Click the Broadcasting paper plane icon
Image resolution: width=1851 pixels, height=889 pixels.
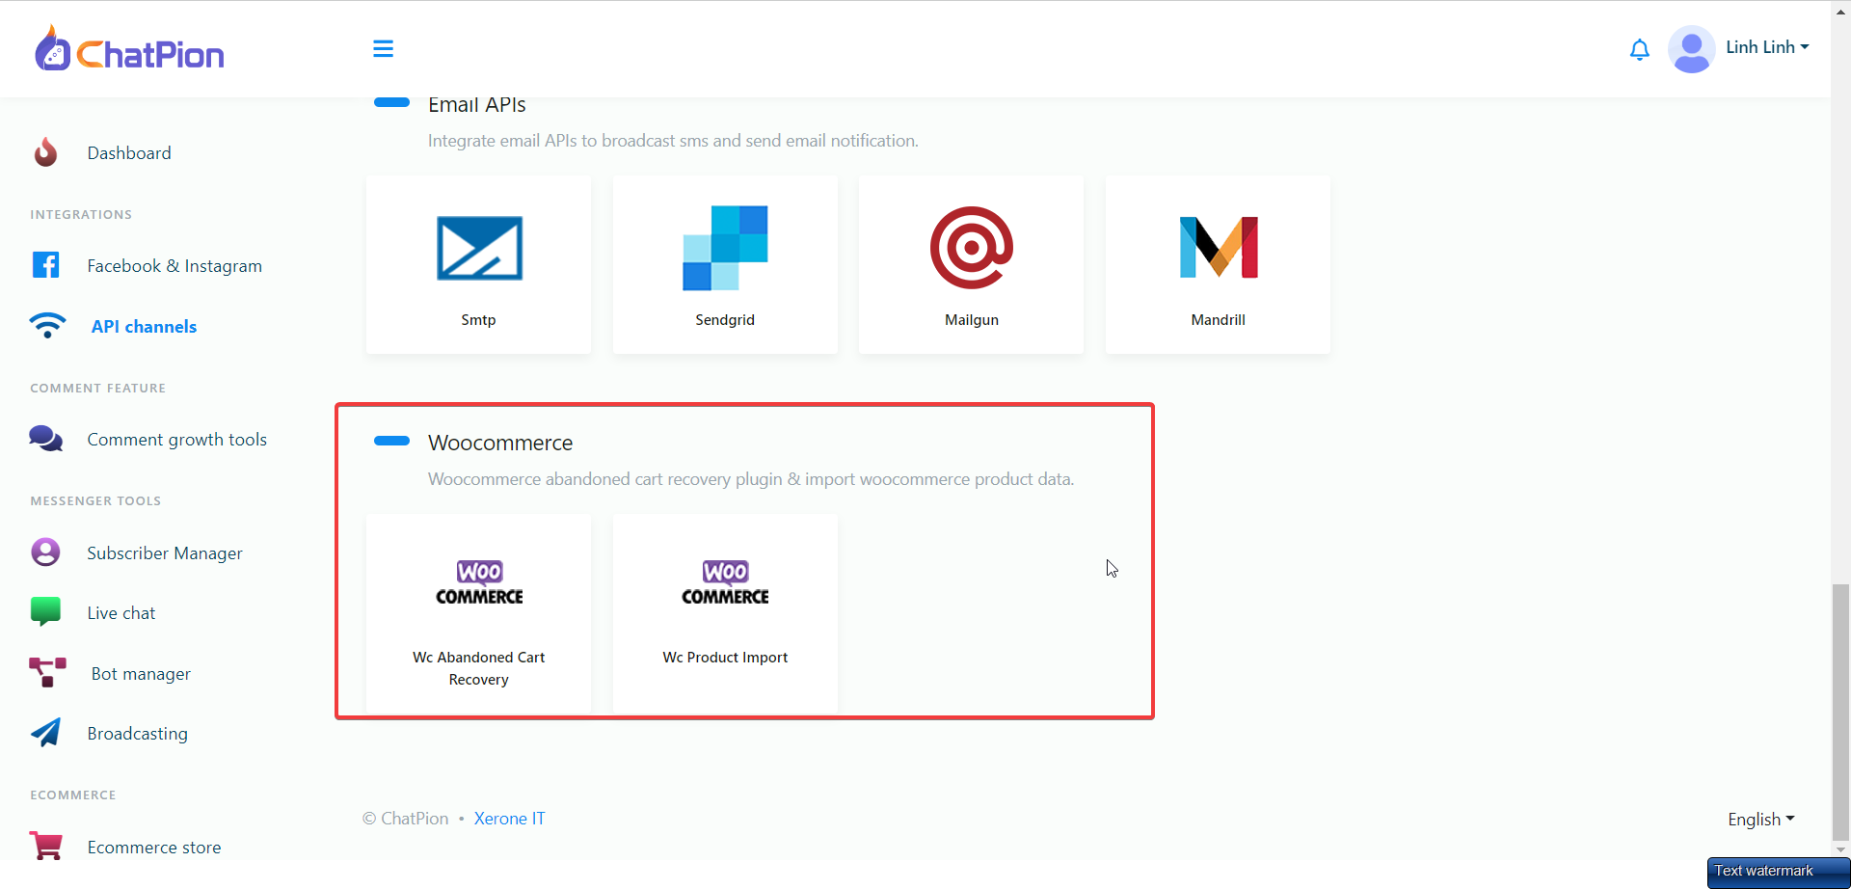coord(45,732)
